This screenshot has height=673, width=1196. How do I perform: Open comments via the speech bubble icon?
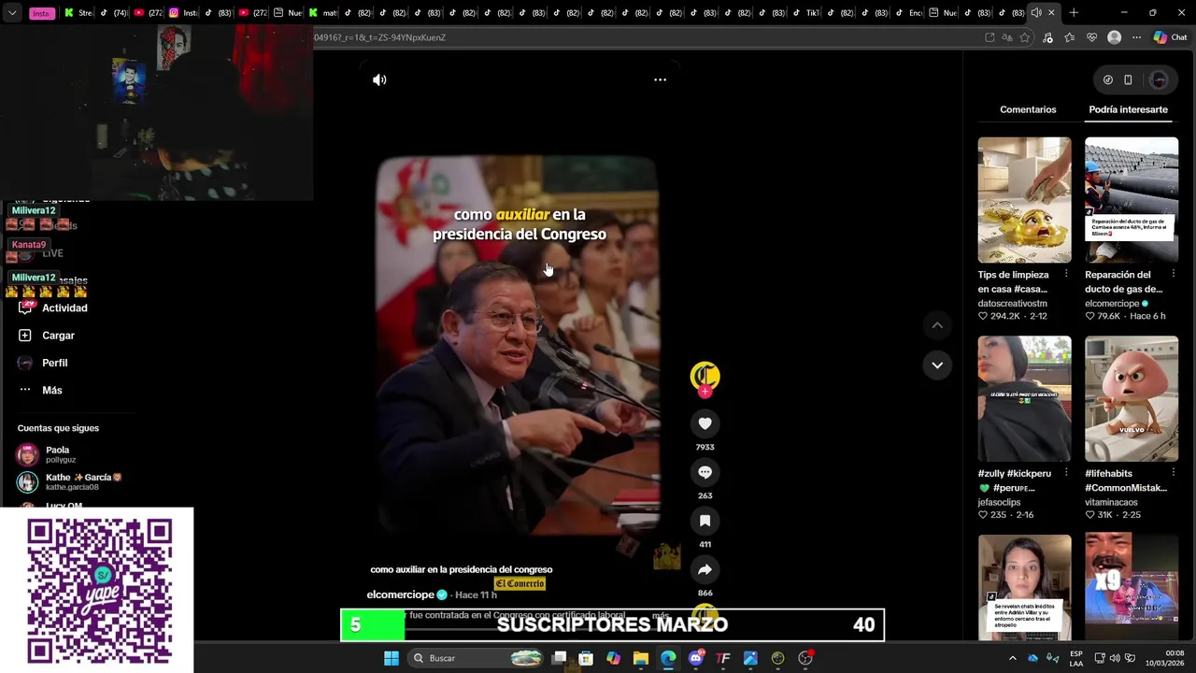point(705,472)
